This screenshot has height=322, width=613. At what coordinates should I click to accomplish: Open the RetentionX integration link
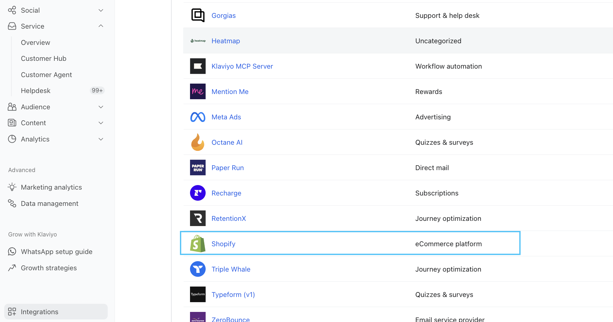(229, 218)
